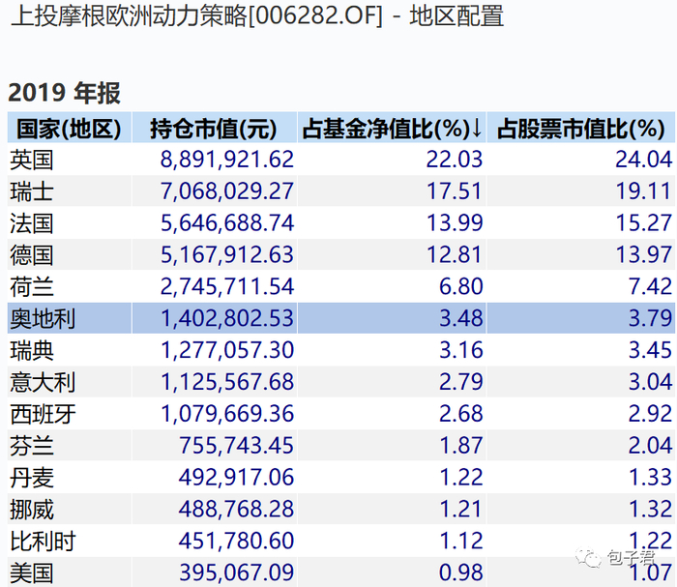This screenshot has height=587, width=677.
Task: Click the value 8,891,921.62
Action: (227, 160)
